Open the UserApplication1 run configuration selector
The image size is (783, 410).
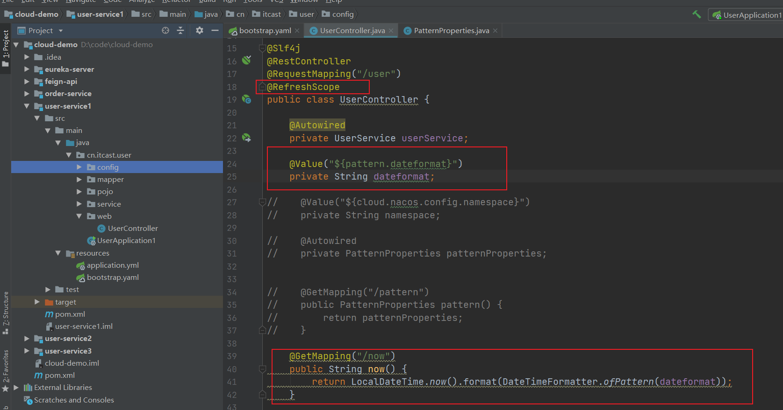tap(747, 15)
